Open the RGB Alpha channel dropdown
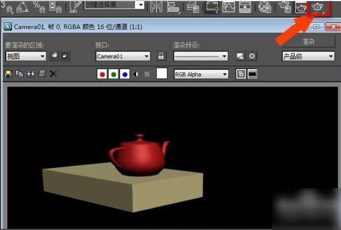 (x=201, y=74)
